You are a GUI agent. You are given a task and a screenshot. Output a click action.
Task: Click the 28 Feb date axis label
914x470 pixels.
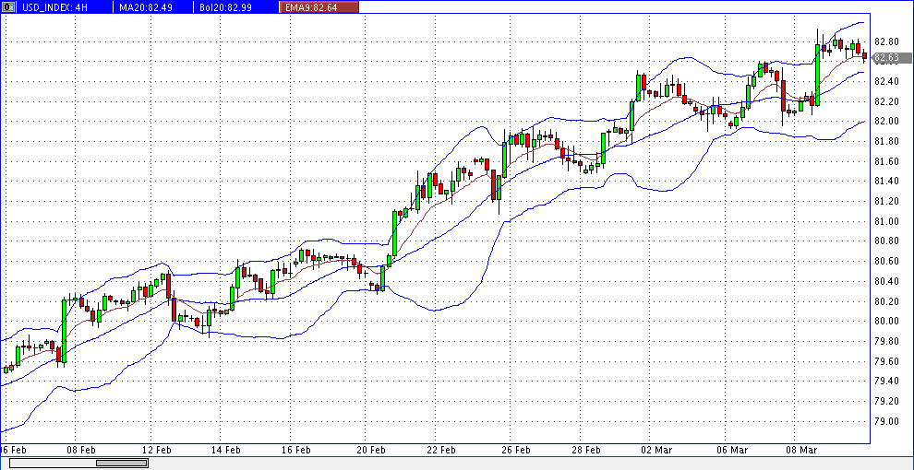tap(586, 450)
